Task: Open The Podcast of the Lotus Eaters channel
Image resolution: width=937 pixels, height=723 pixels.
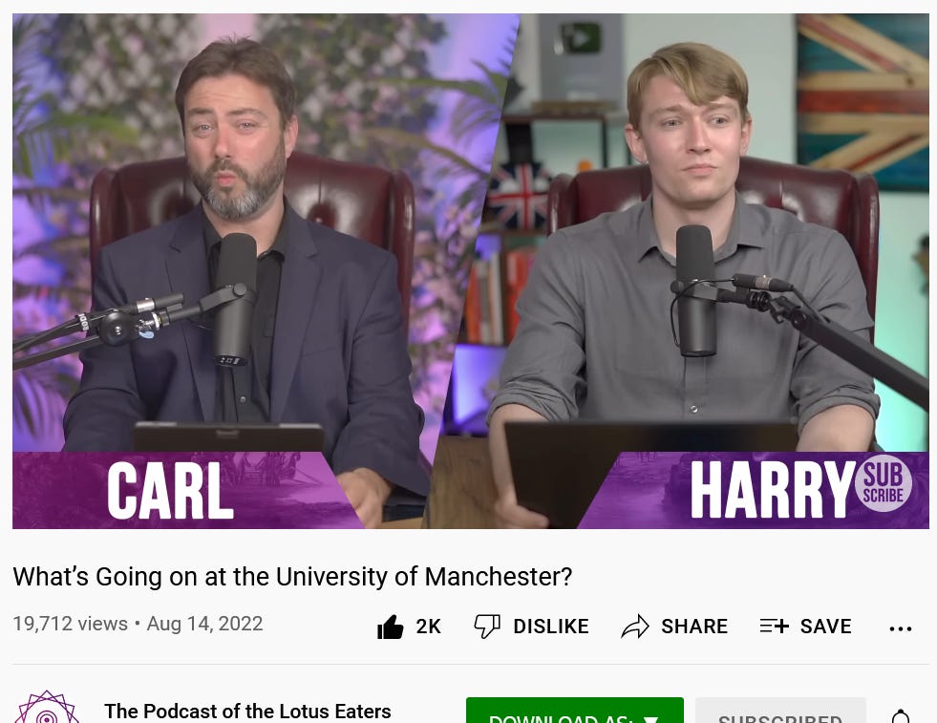Action: coord(247,711)
